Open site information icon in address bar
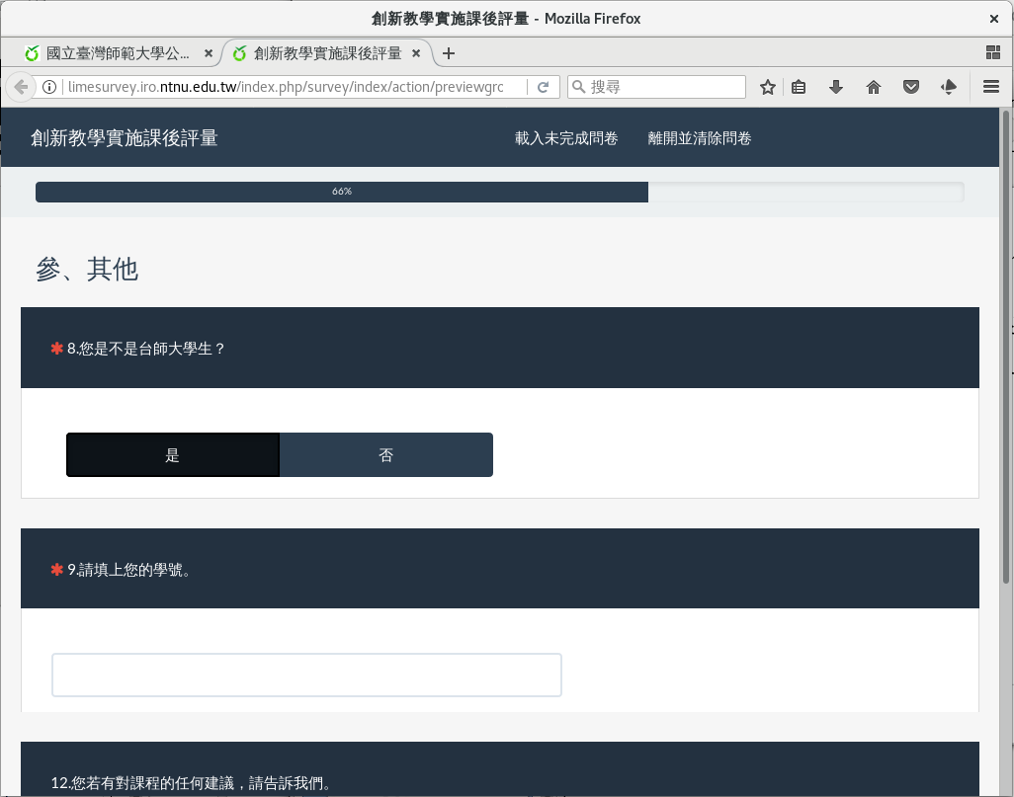This screenshot has height=797, width=1014. (x=49, y=87)
